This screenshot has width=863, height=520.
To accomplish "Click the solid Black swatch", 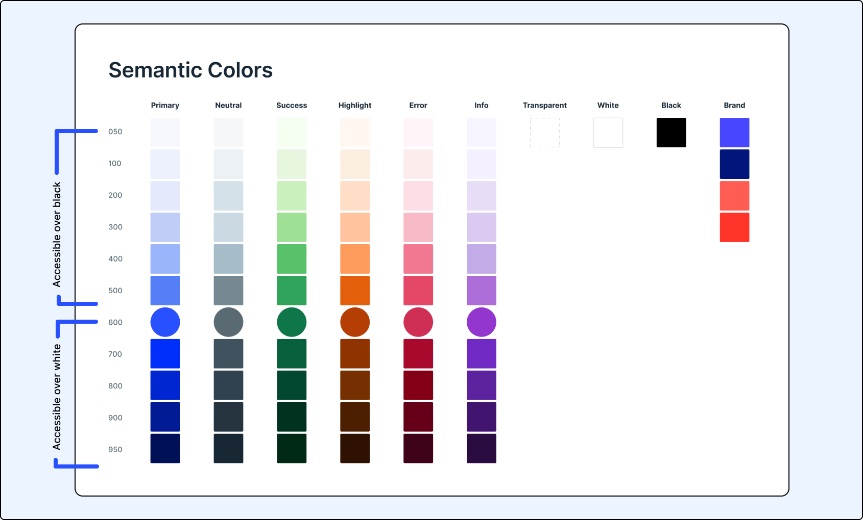I will pos(671,133).
